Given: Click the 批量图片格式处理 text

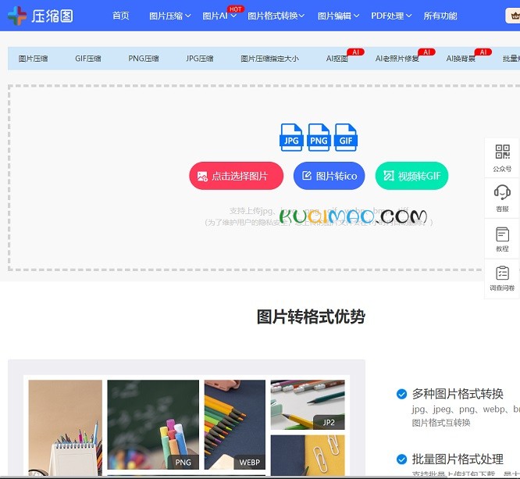Looking at the screenshot, I should (x=458, y=459).
